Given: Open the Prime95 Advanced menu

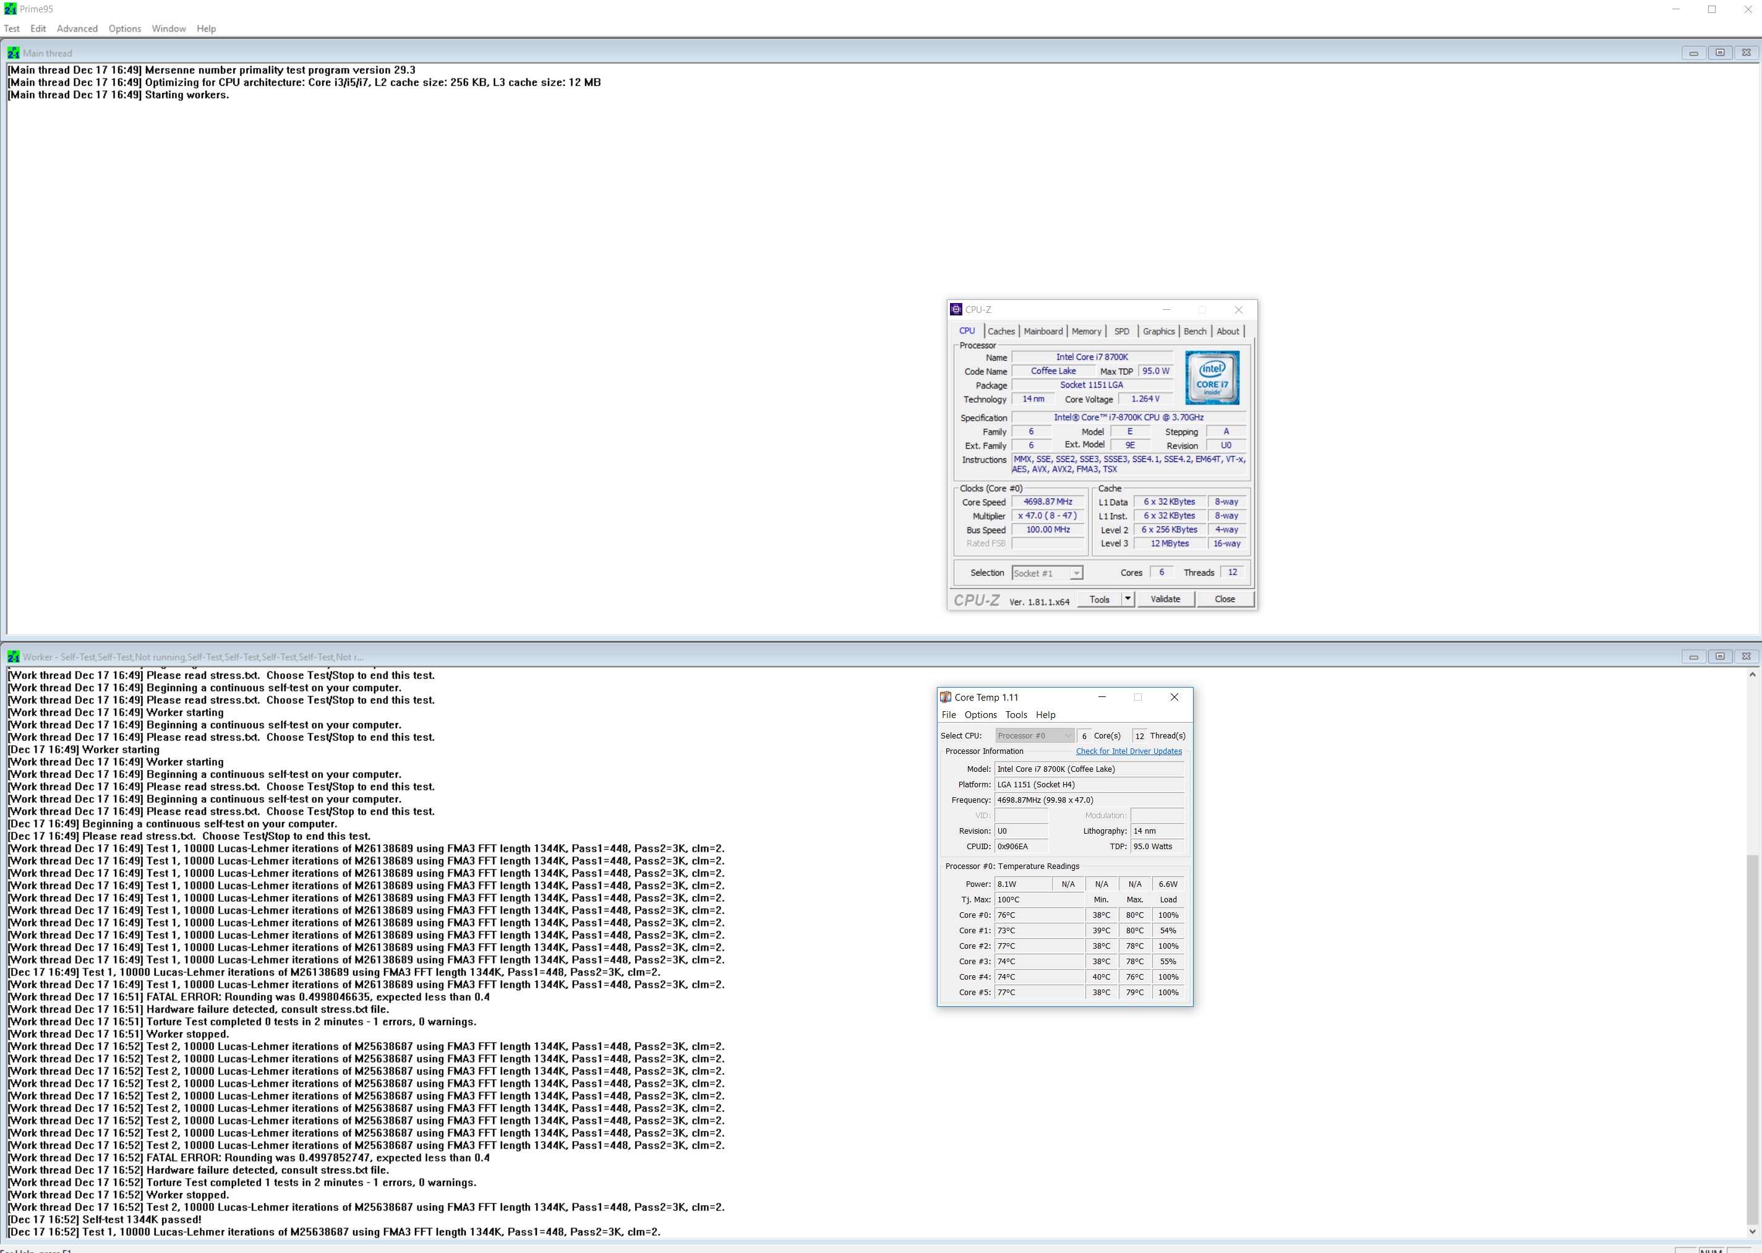Looking at the screenshot, I should (x=77, y=28).
